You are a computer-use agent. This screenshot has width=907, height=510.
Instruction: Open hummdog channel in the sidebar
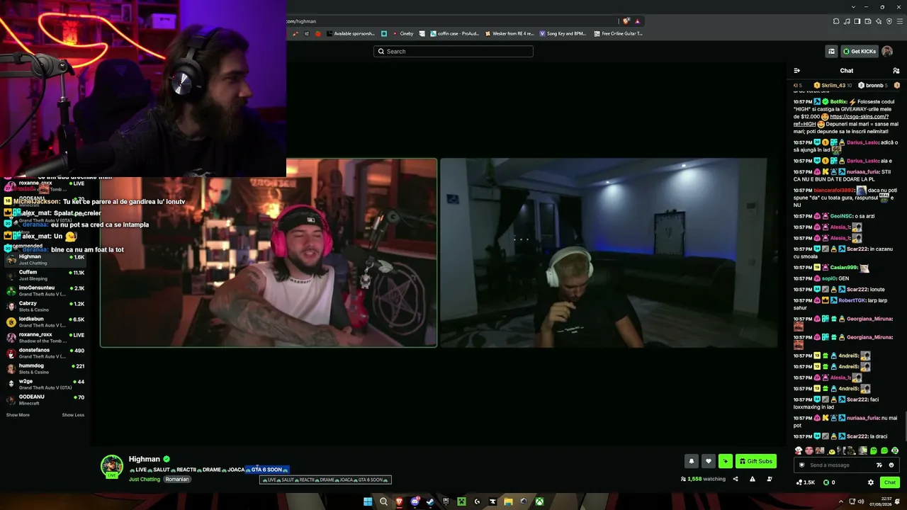tap(45, 368)
